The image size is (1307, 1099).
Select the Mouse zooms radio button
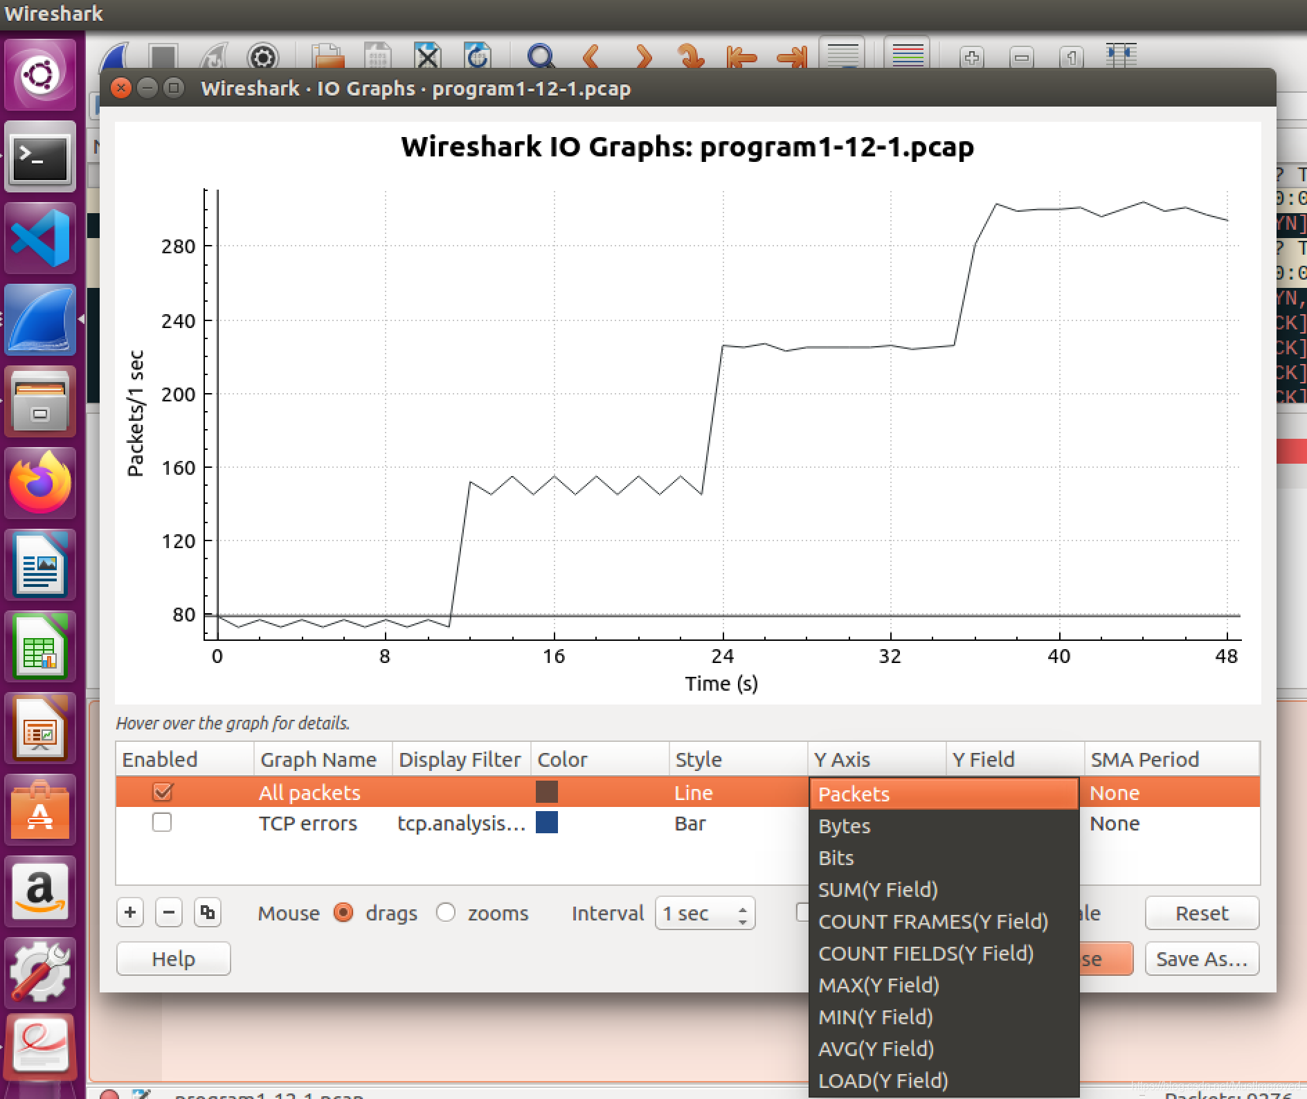click(x=446, y=913)
